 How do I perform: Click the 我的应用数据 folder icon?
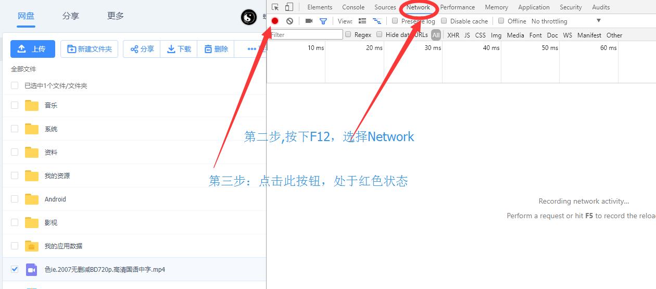tap(32, 246)
